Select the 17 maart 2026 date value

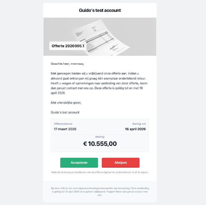click(x=65, y=129)
